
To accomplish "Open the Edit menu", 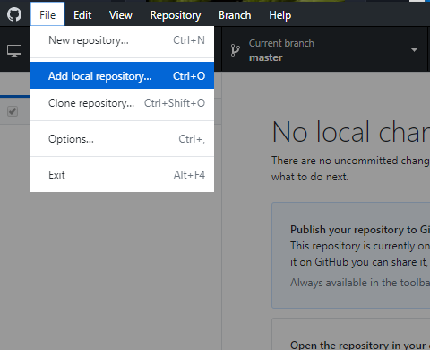I will pyautogui.click(x=82, y=15).
